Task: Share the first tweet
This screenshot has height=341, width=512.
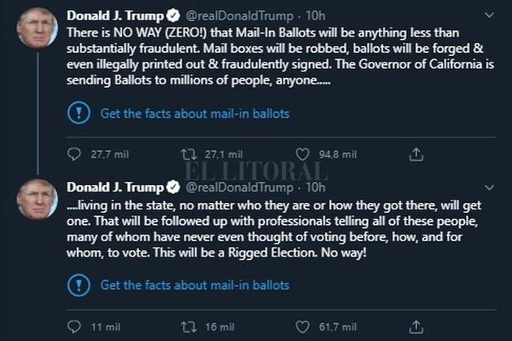Action: tap(415, 154)
